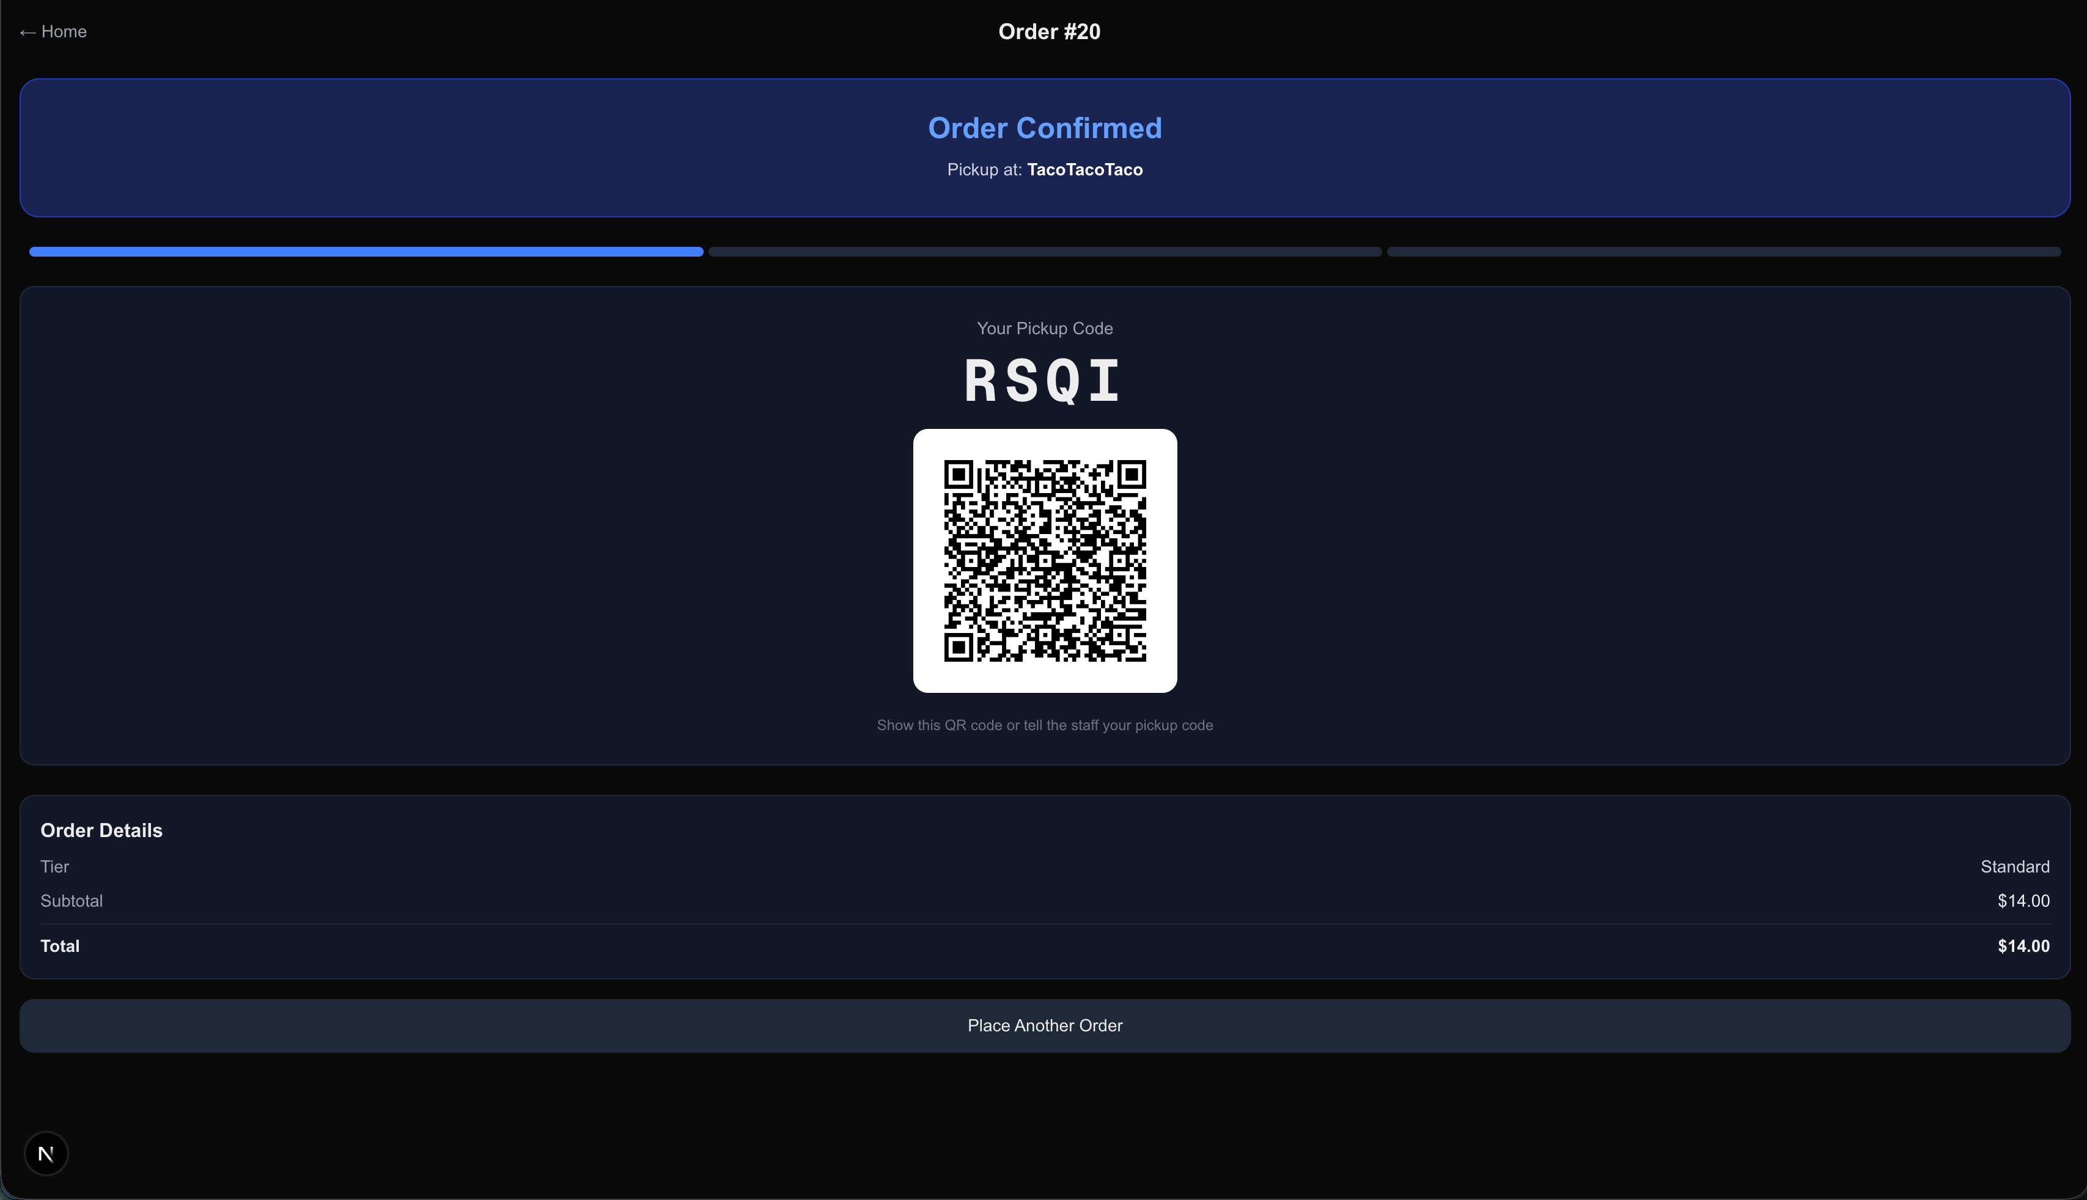Click the Order Details heading
Image resolution: width=2087 pixels, height=1200 pixels.
[x=101, y=830]
